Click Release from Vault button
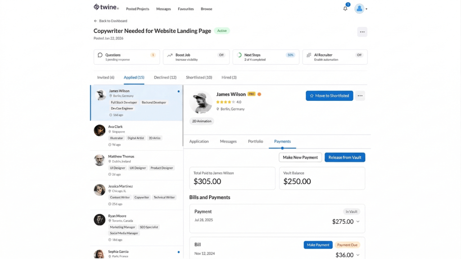The image size is (461, 259). 344,157
